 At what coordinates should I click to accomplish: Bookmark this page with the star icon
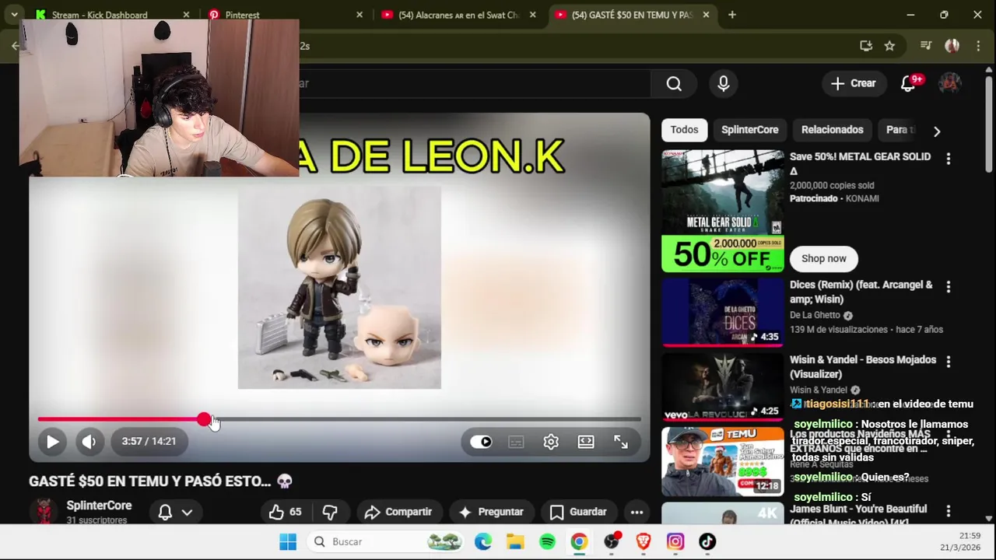889,46
